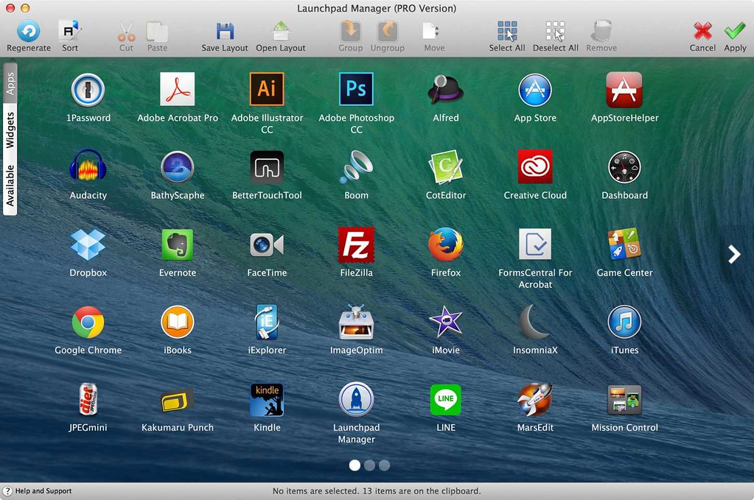Click the Cut scissors icon
The height and width of the screenshot is (500, 754).
126,31
